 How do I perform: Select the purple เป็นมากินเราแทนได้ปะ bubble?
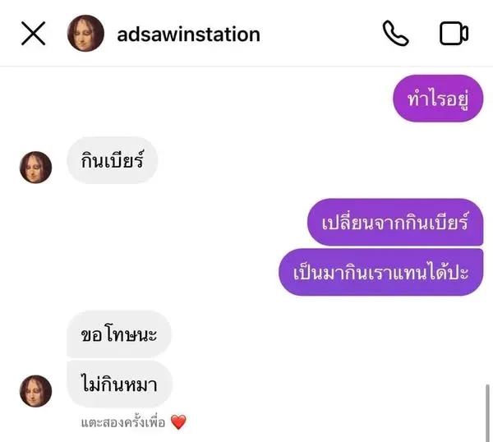pos(380,272)
